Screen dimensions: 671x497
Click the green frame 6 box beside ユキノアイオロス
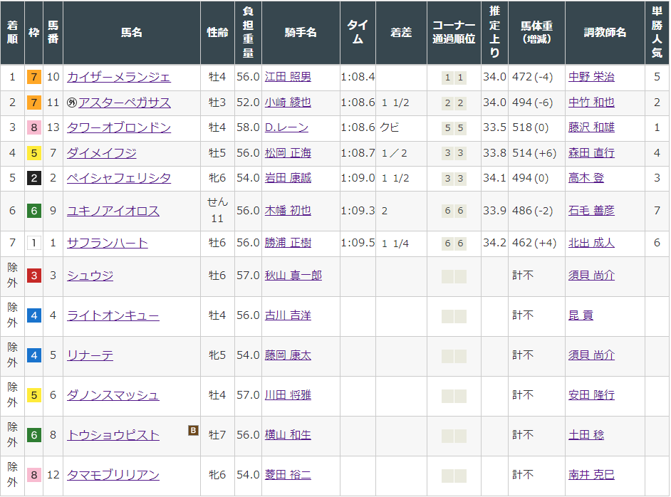pos(33,211)
